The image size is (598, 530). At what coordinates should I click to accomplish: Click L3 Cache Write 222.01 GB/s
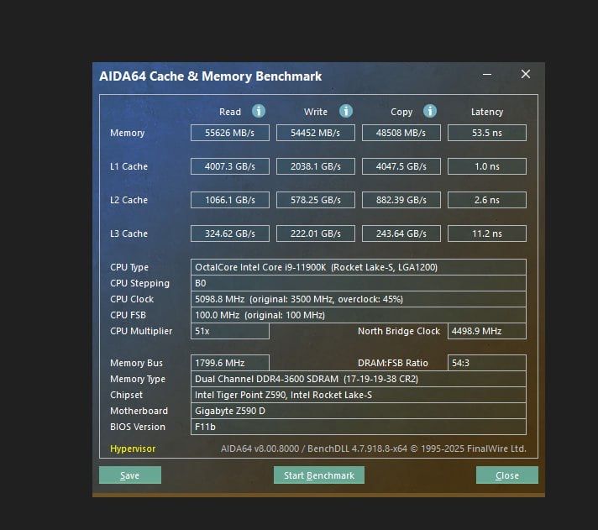pos(316,234)
